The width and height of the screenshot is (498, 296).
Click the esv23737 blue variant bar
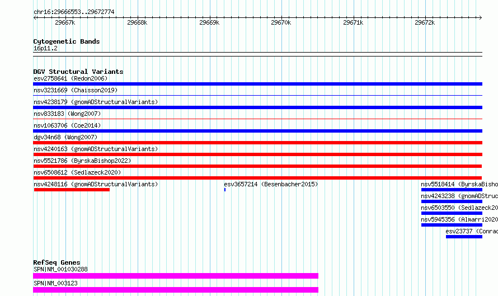point(464,237)
